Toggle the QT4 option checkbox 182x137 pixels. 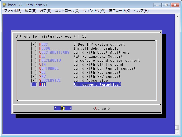pos(34,64)
